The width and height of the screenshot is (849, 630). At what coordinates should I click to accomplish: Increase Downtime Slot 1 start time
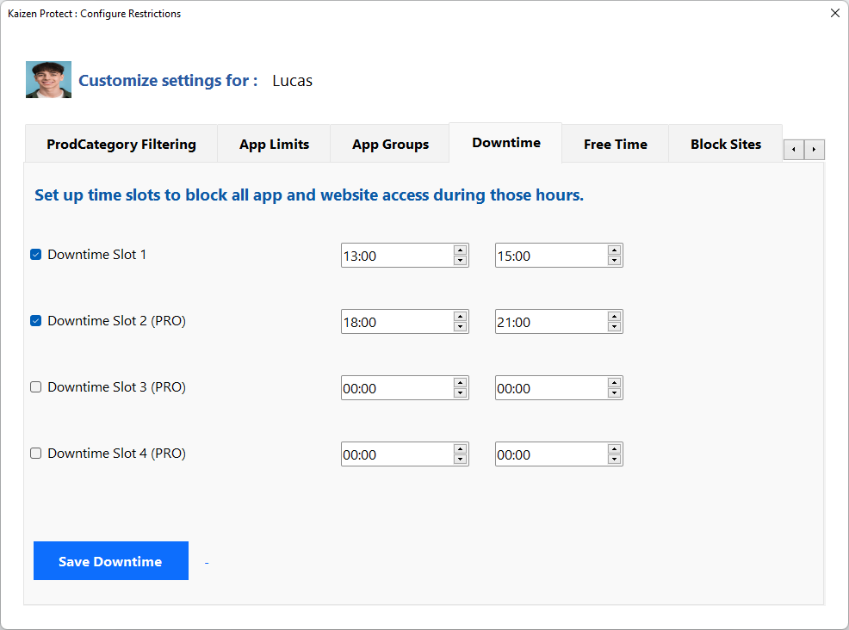[x=460, y=250]
